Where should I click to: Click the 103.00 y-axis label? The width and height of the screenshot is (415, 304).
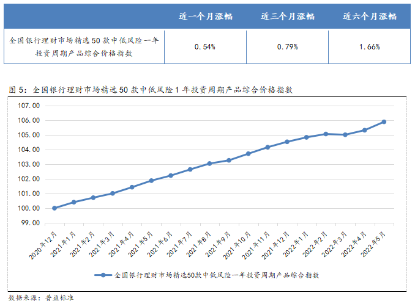29,164
